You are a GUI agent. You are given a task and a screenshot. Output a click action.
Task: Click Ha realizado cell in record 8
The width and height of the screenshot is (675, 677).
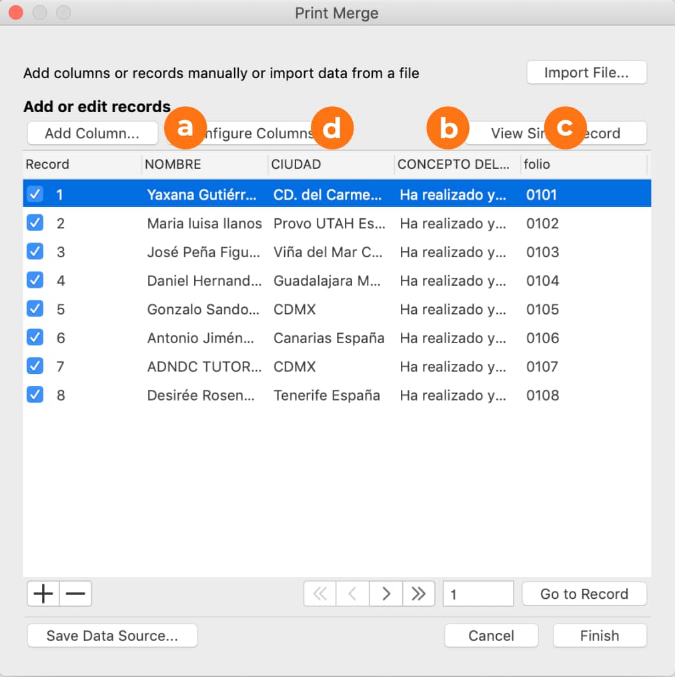point(453,395)
